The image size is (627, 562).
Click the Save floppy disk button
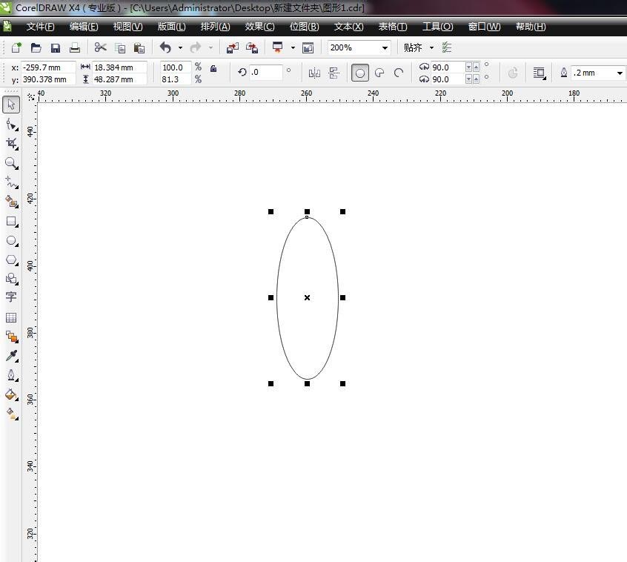[x=56, y=47]
